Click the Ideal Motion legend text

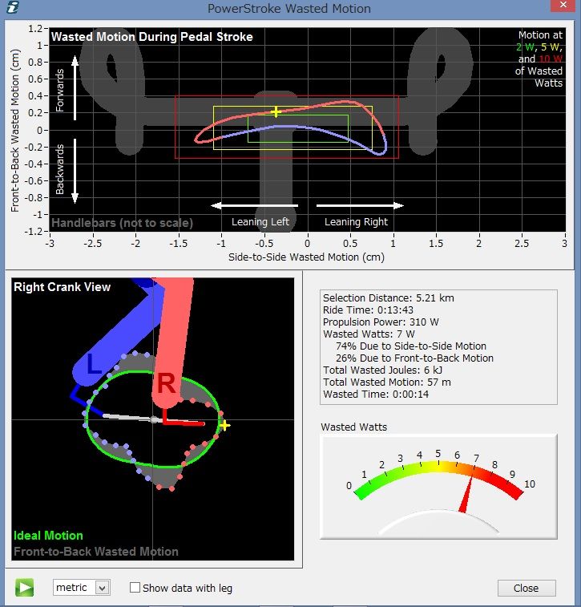(48, 536)
